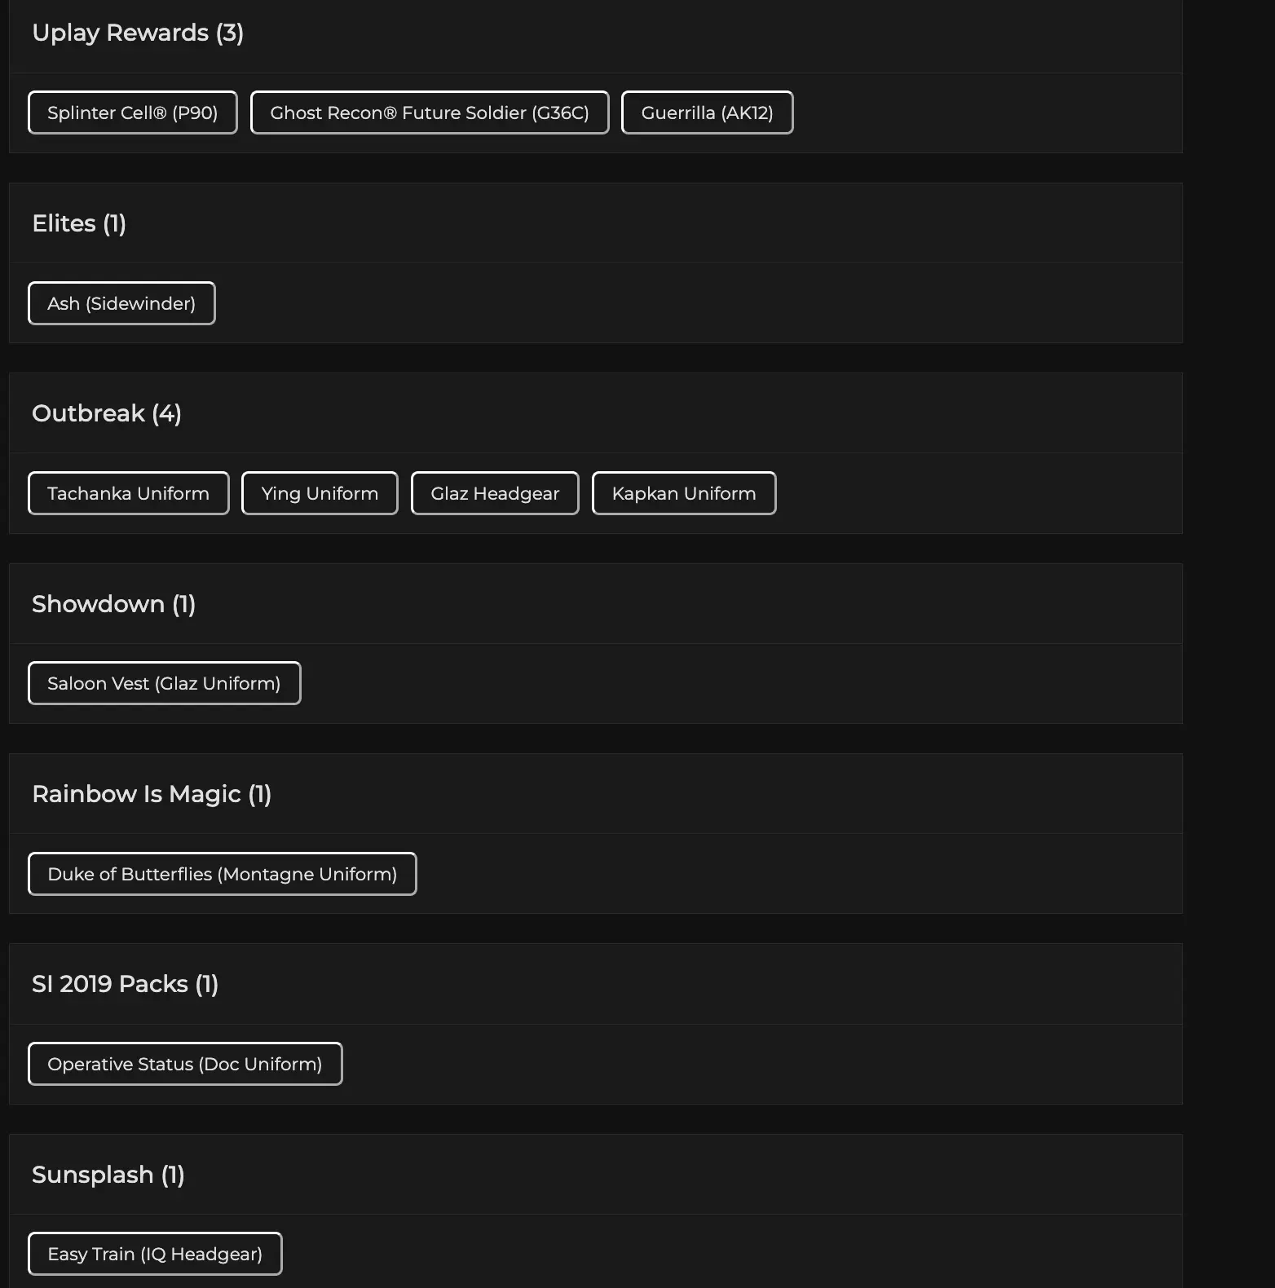This screenshot has width=1275, height=1288.
Task: Select Ash (Sidewinder) elite
Action: point(121,303)
